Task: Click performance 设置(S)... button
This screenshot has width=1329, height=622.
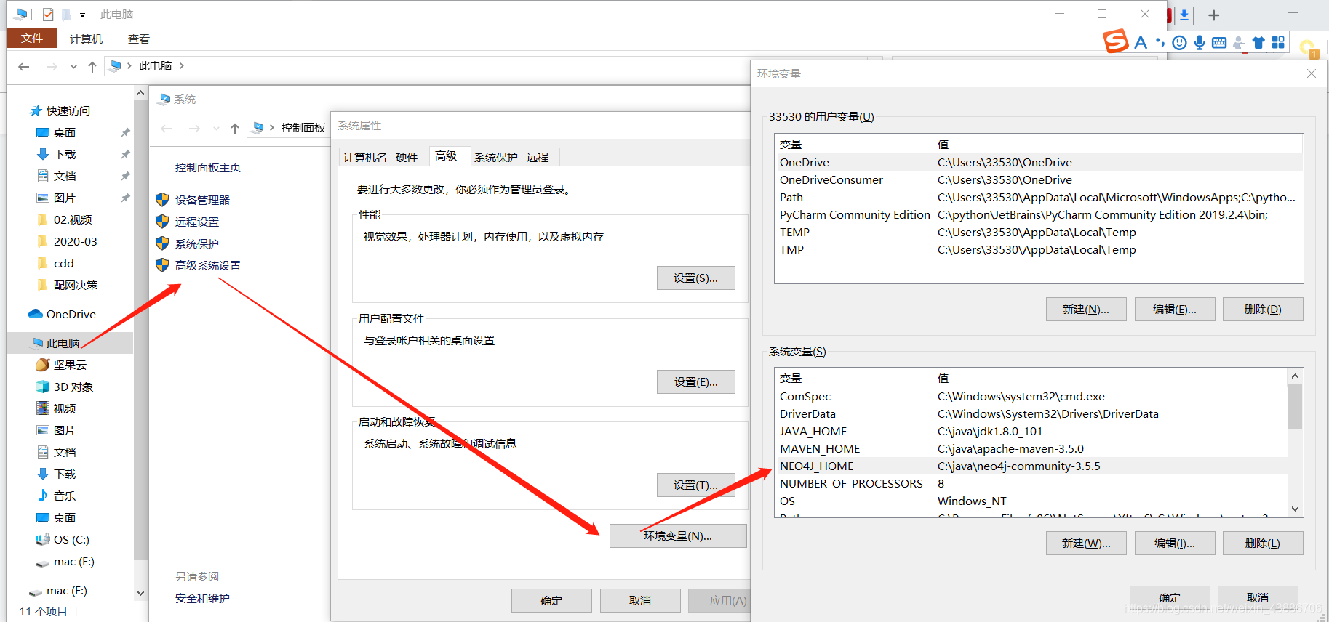Action: coord(695,278)
